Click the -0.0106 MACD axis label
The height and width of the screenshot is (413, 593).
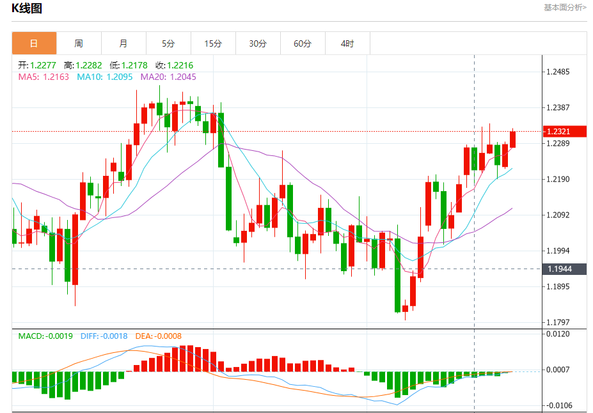558,405
